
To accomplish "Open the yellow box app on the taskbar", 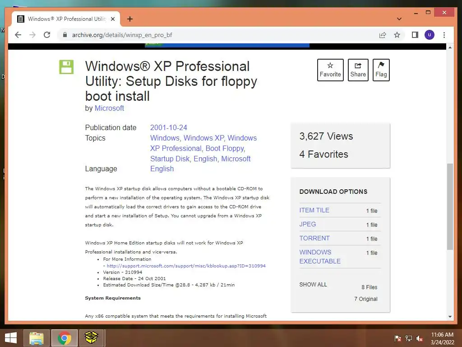I will pos(91,338).
